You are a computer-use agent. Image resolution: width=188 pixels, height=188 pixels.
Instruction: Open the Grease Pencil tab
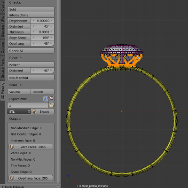click(x=2, y=68)
